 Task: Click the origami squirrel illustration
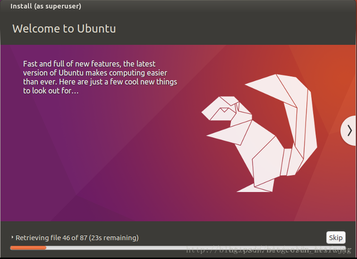pos(259,133)
